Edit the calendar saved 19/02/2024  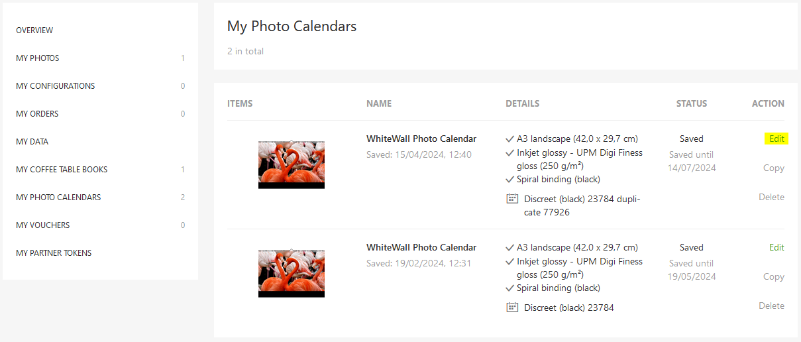coord(776,248)
